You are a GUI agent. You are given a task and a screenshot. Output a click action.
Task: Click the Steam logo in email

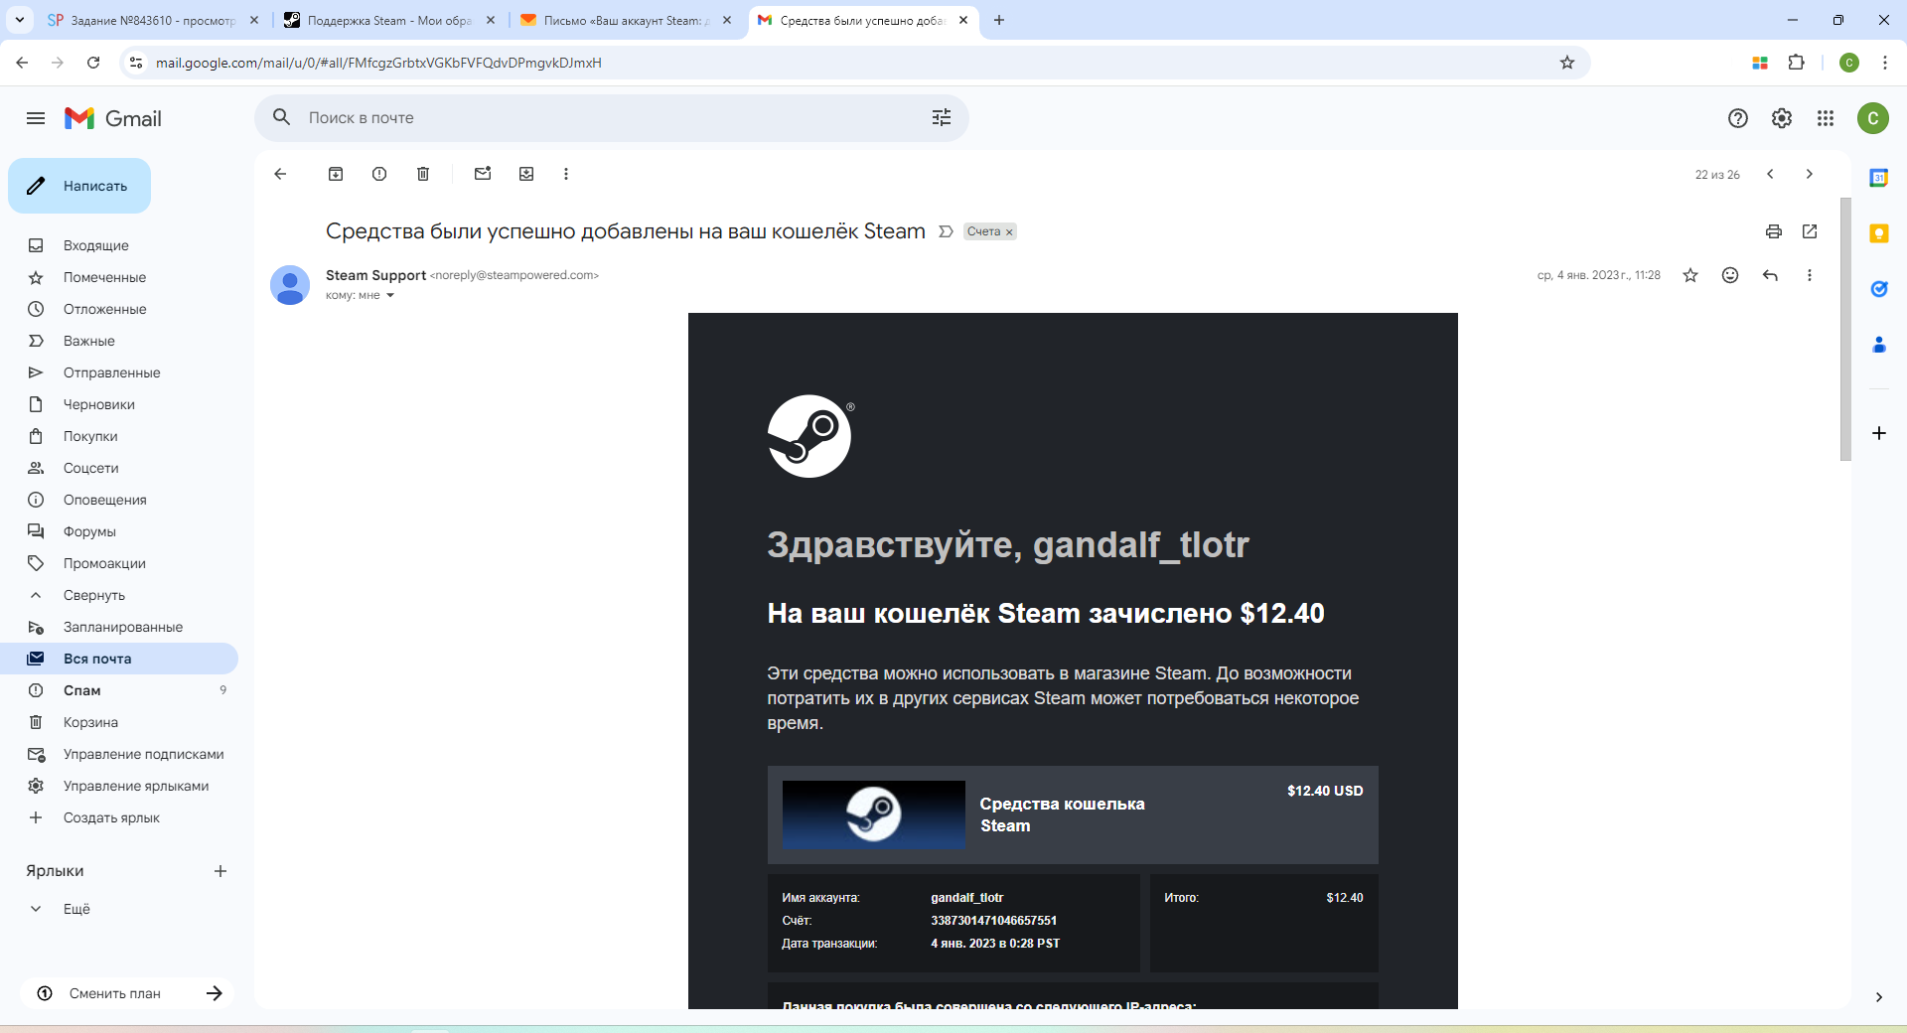[x=810, y=436]
